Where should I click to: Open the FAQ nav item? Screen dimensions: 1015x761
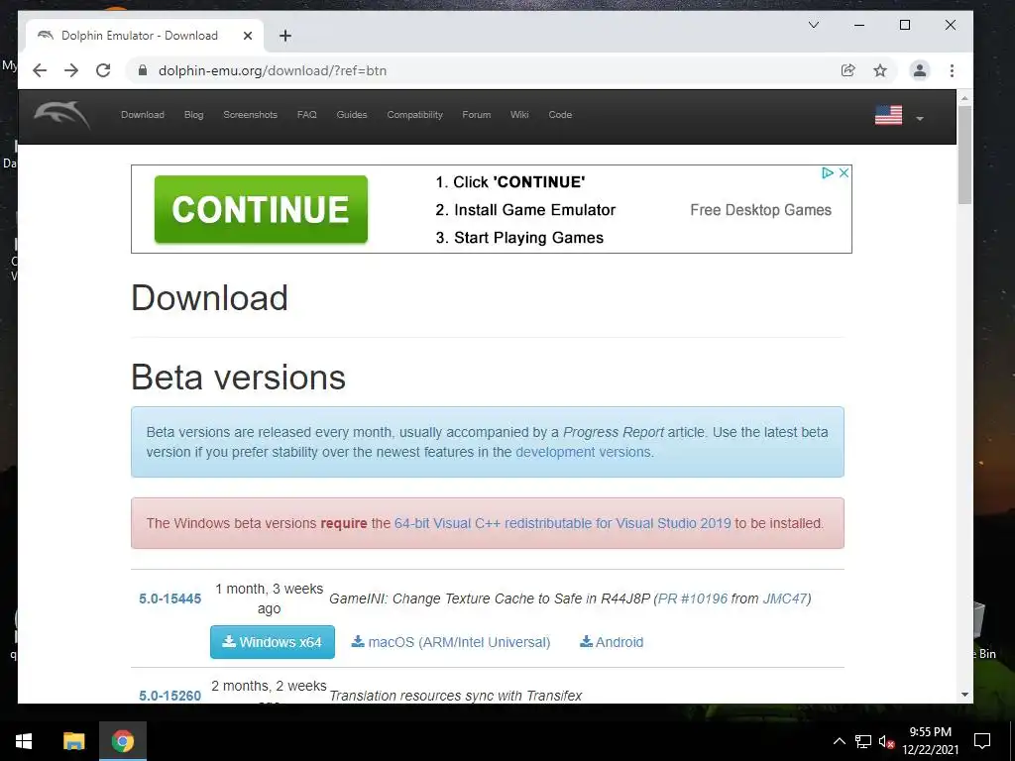click(307, 115)
